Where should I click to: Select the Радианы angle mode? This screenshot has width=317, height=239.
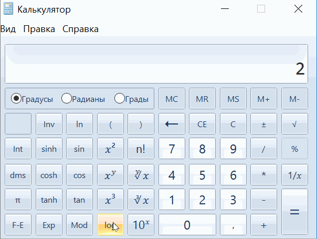tap(67, 98)
